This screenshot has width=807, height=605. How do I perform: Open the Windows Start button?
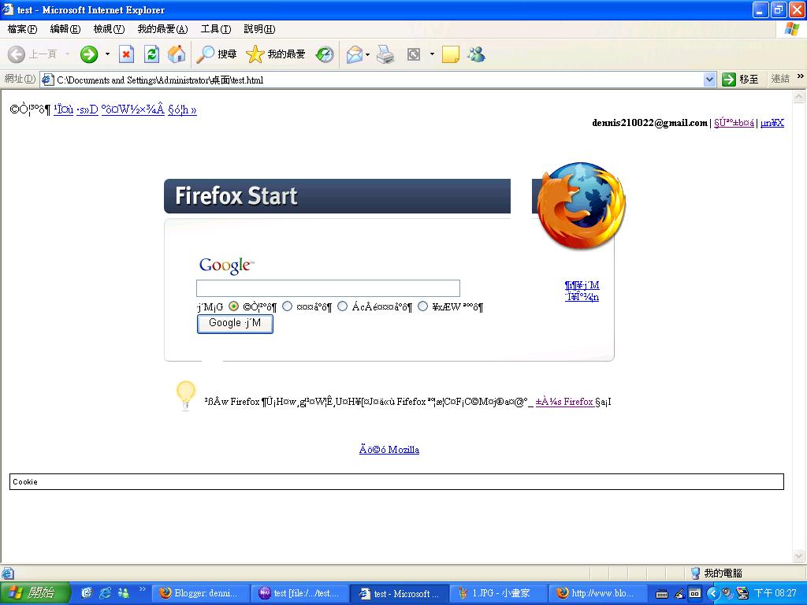(x=35, y=593)
